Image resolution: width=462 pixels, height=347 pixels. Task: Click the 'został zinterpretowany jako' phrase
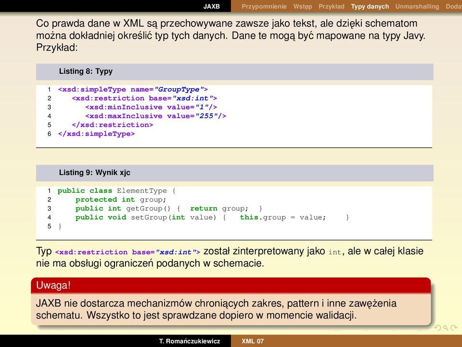(x=264, y=251)
